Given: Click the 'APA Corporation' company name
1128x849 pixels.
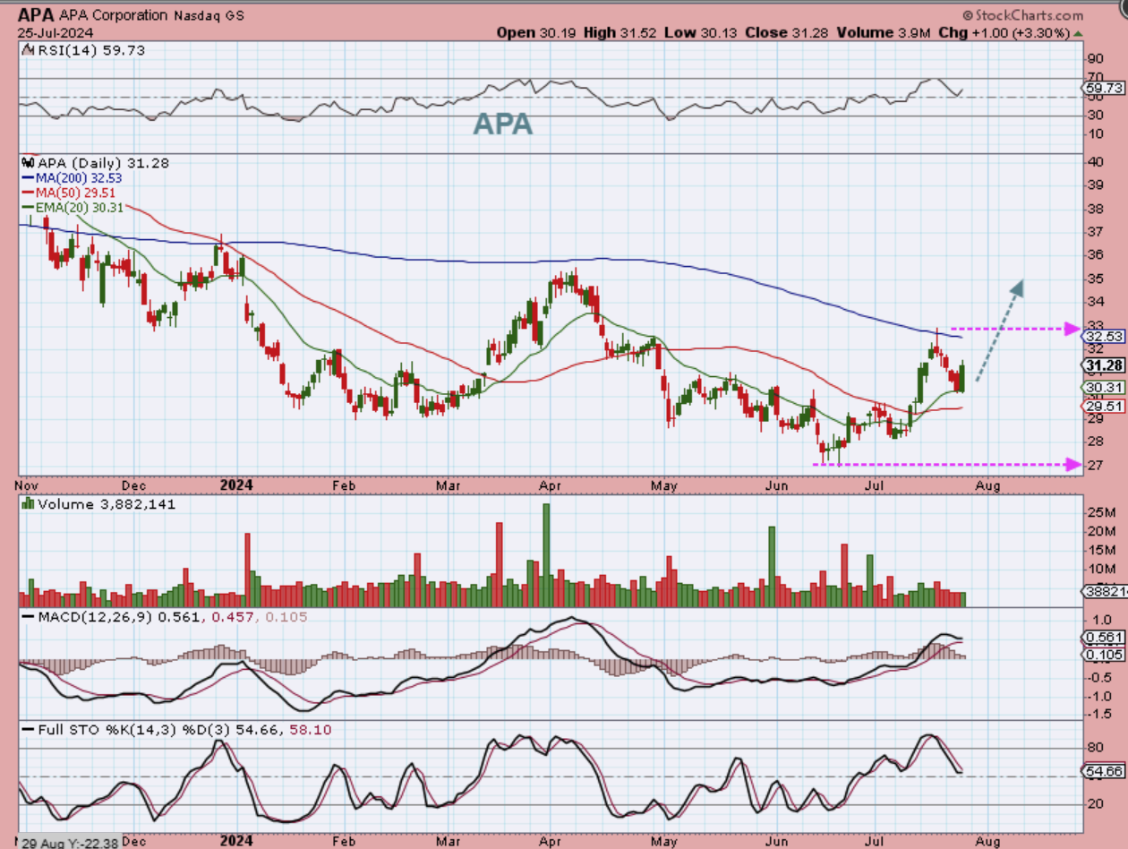Looking at the screenshot, I should coord(115,15).
